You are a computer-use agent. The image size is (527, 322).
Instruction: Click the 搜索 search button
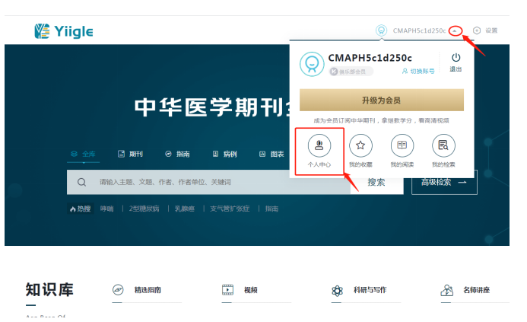pyautogui.click(x=376, y=182)
